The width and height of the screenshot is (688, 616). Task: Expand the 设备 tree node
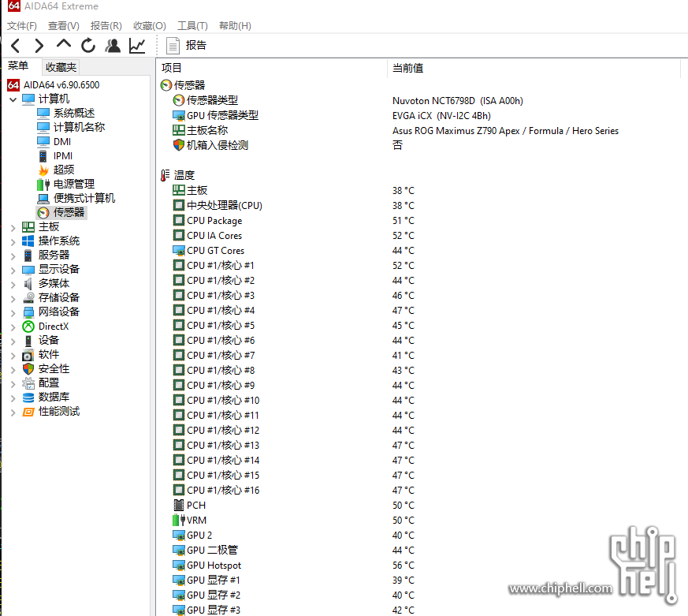pyautogui.click(x=13, y=342)
